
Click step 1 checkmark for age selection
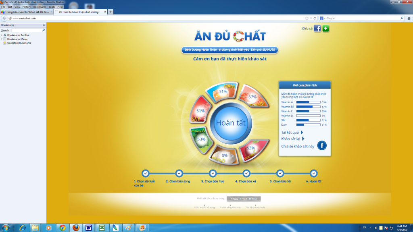click(146, 173)
